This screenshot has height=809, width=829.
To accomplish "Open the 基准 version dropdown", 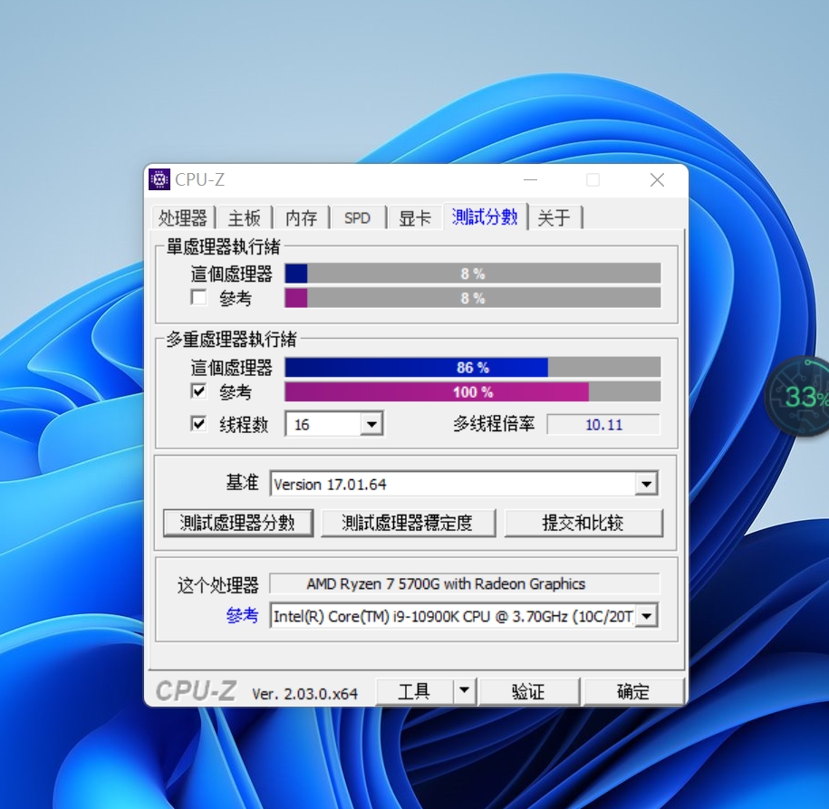I will click(646, 484).
